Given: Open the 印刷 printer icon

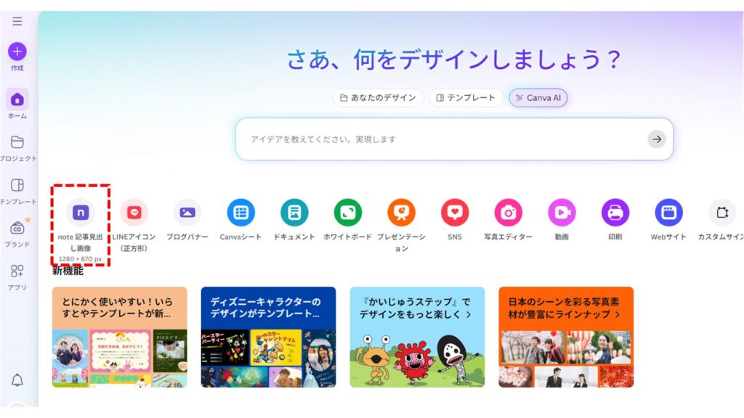Looking at the screenshot, I should [x=615, y=213].
